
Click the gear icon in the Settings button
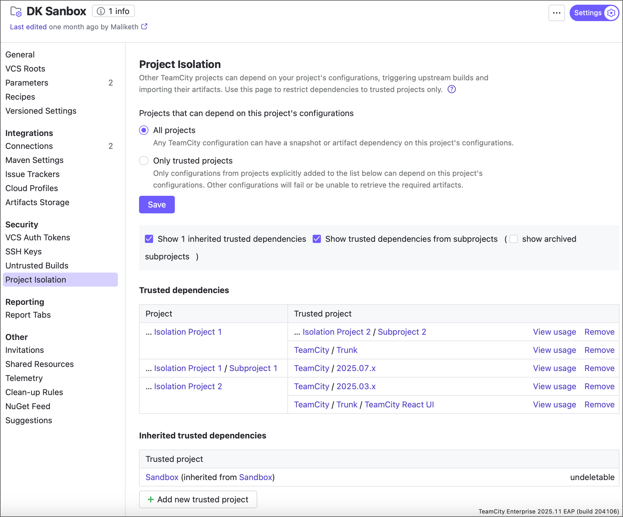[x=611, y=13]
